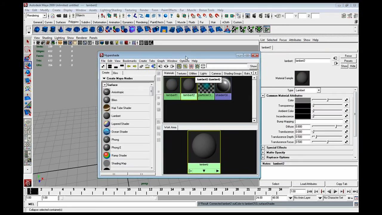Viewport: 382px width, 215px height.
Task: Toggle snap to grids icon in status line
Action: 193,16
